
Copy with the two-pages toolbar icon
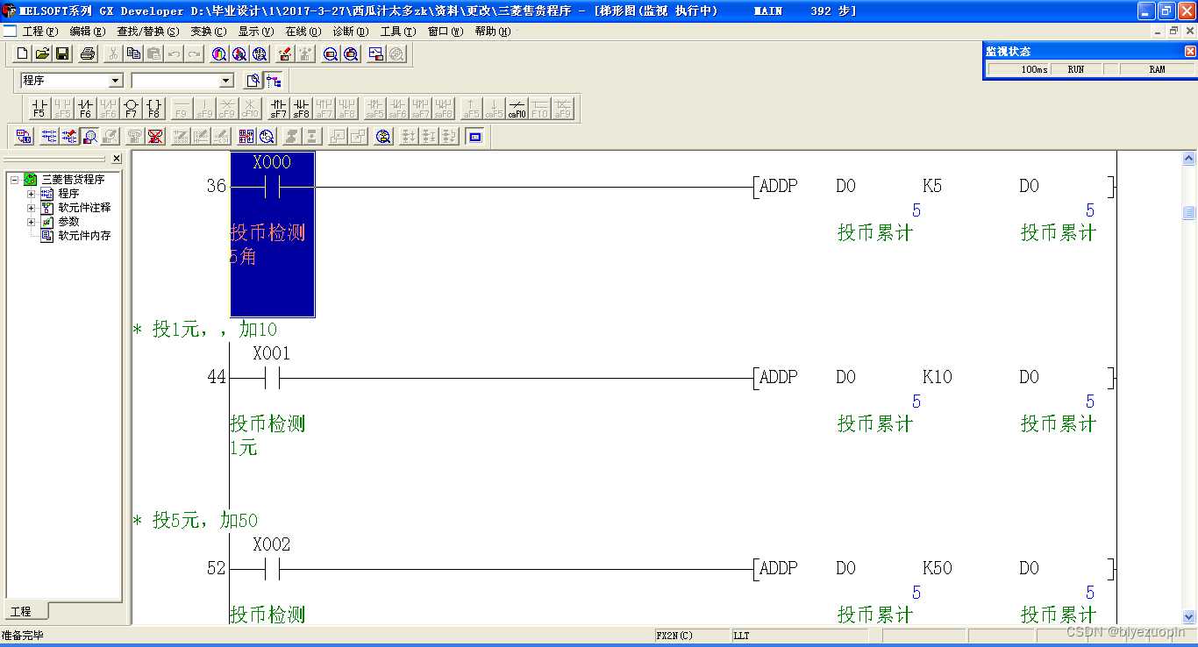(x=133, y=54)
